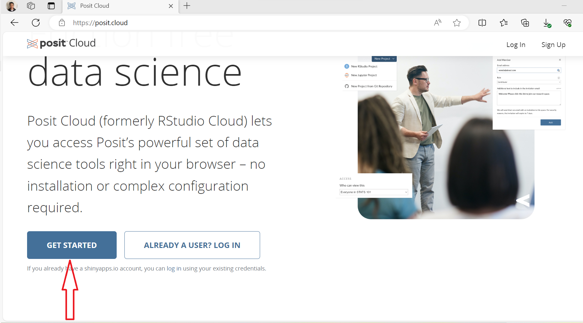Click the GET STARTED button

pyautogui.click(x=72, y=245)
